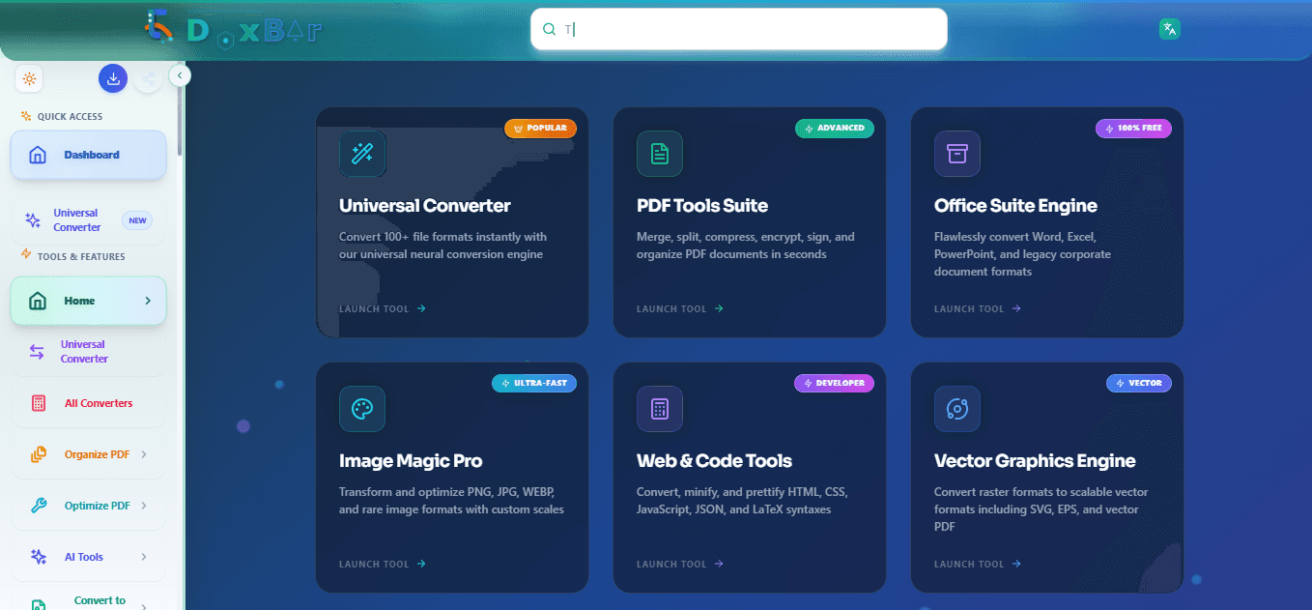This screenshot has height=610, width=1312.
Task: Click the PDF Tools Suite document icon
Action: click(x=660, y=154)
